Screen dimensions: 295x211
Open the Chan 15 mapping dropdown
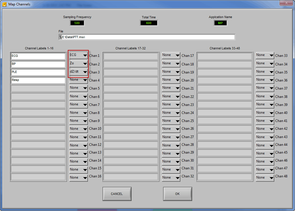[78, 170]
